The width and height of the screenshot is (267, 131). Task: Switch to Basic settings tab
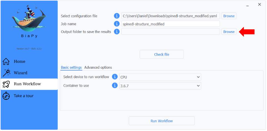(x=71, y=68)
